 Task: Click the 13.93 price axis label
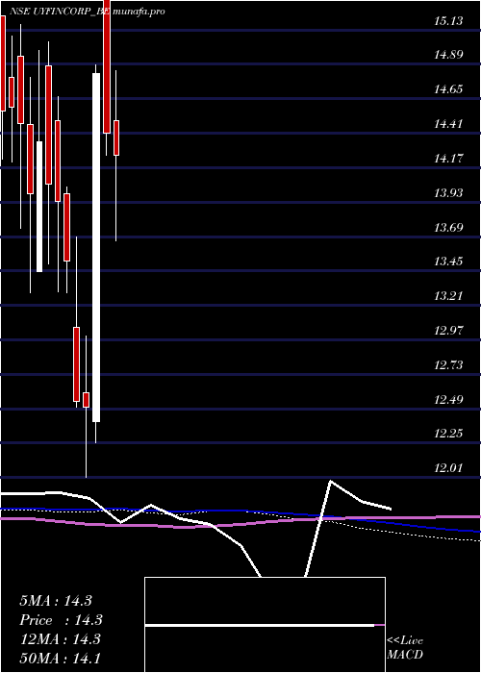point(448,192)
